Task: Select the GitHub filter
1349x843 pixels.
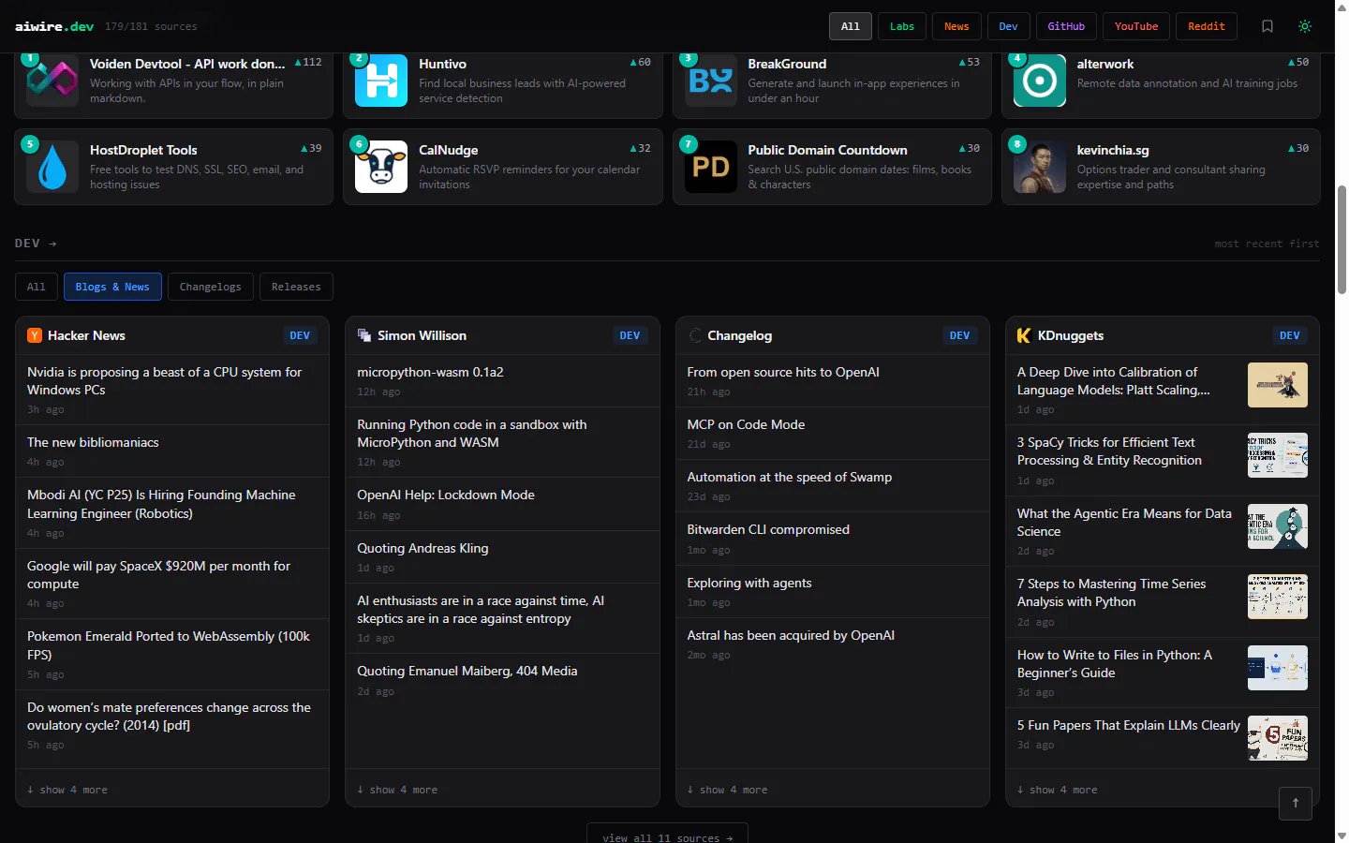Action: (x=1066, y=26)
